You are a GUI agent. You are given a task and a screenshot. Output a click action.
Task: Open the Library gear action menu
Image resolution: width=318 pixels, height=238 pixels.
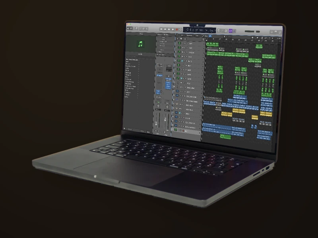[x=124, y=129]
